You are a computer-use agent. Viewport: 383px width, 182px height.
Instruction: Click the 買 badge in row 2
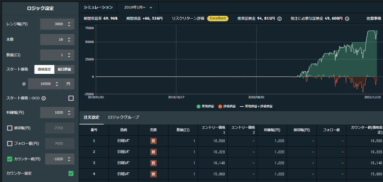click(x=153, y=152)
